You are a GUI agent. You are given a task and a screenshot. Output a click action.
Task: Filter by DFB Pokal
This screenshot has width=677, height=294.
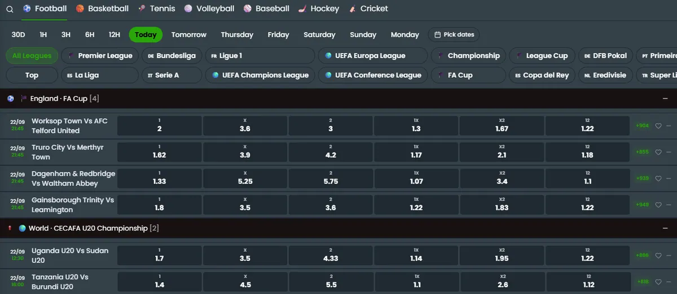click(605, 56)
